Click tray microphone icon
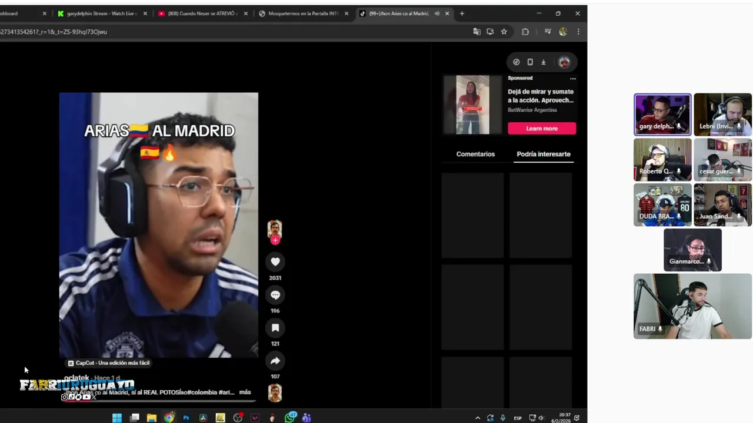The image size is (753, 423). pyautogui.click(x=502, y=418)
